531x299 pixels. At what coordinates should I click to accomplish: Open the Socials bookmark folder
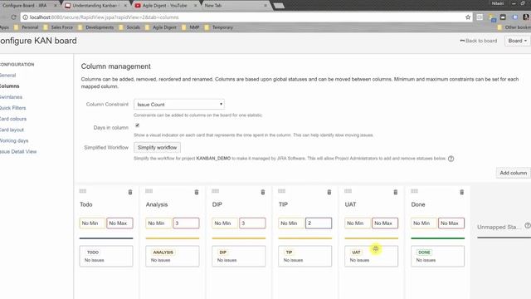click(x=129, y=27)
